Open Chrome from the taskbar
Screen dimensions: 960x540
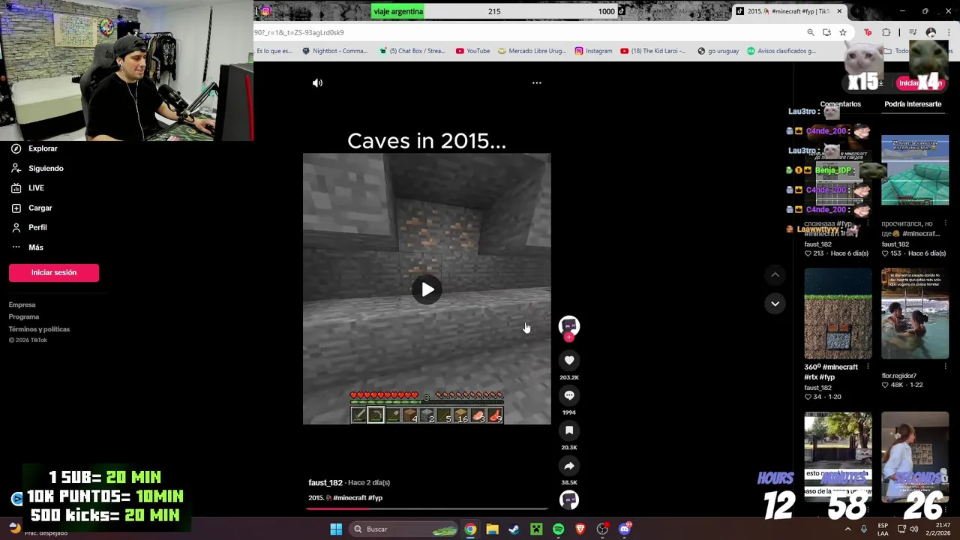(x=470, y=529)
